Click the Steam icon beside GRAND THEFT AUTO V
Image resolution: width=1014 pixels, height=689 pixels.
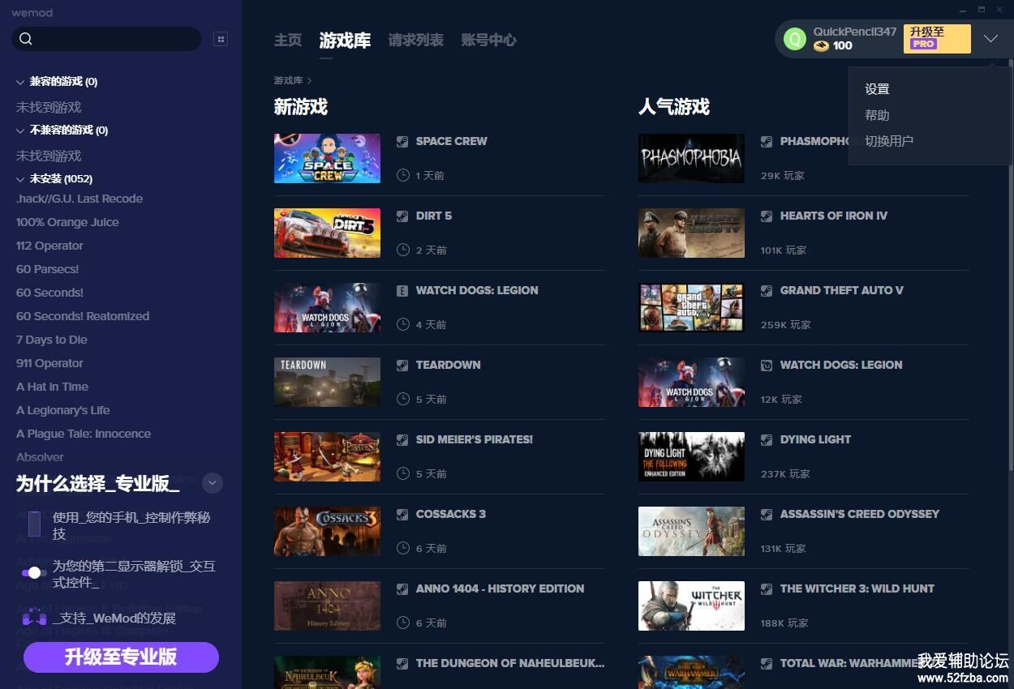767,290
